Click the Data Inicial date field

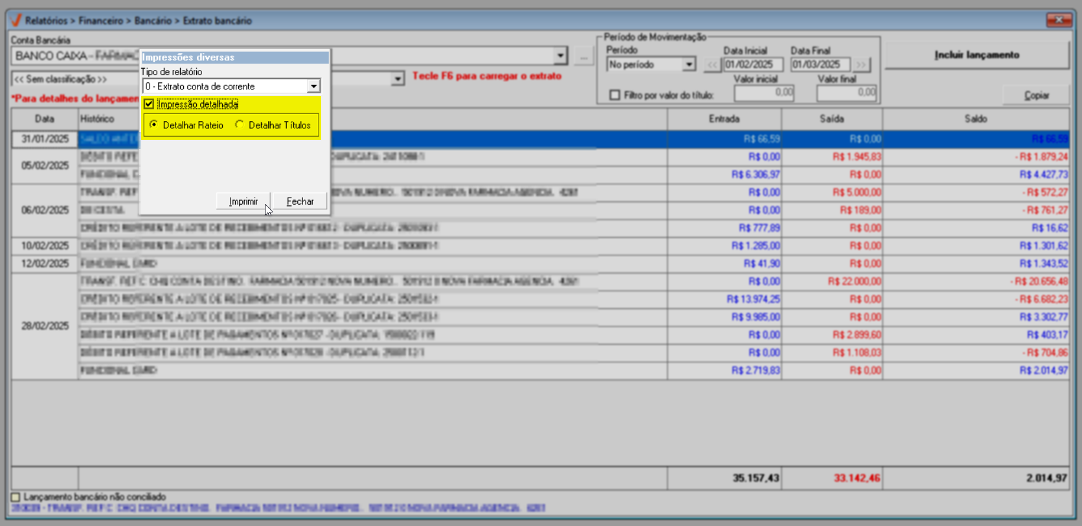[x=752, y=65]
